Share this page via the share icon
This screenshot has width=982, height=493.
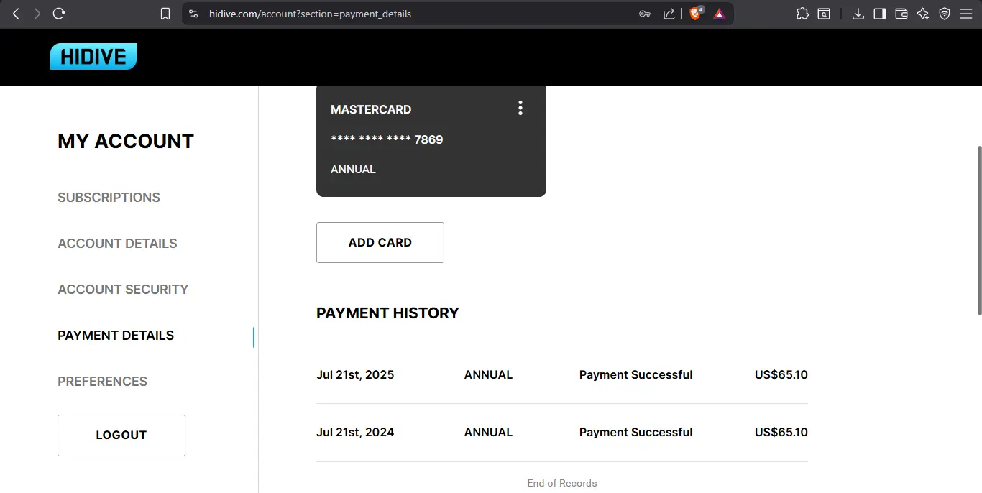669,14
